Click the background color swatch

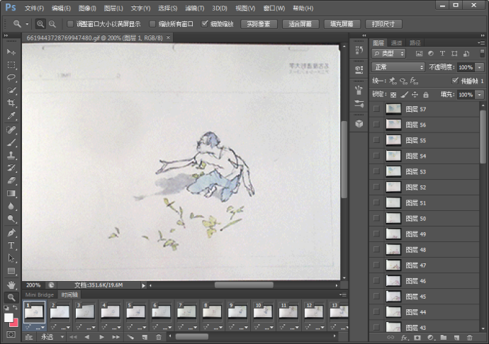click(x=15, y=323)
